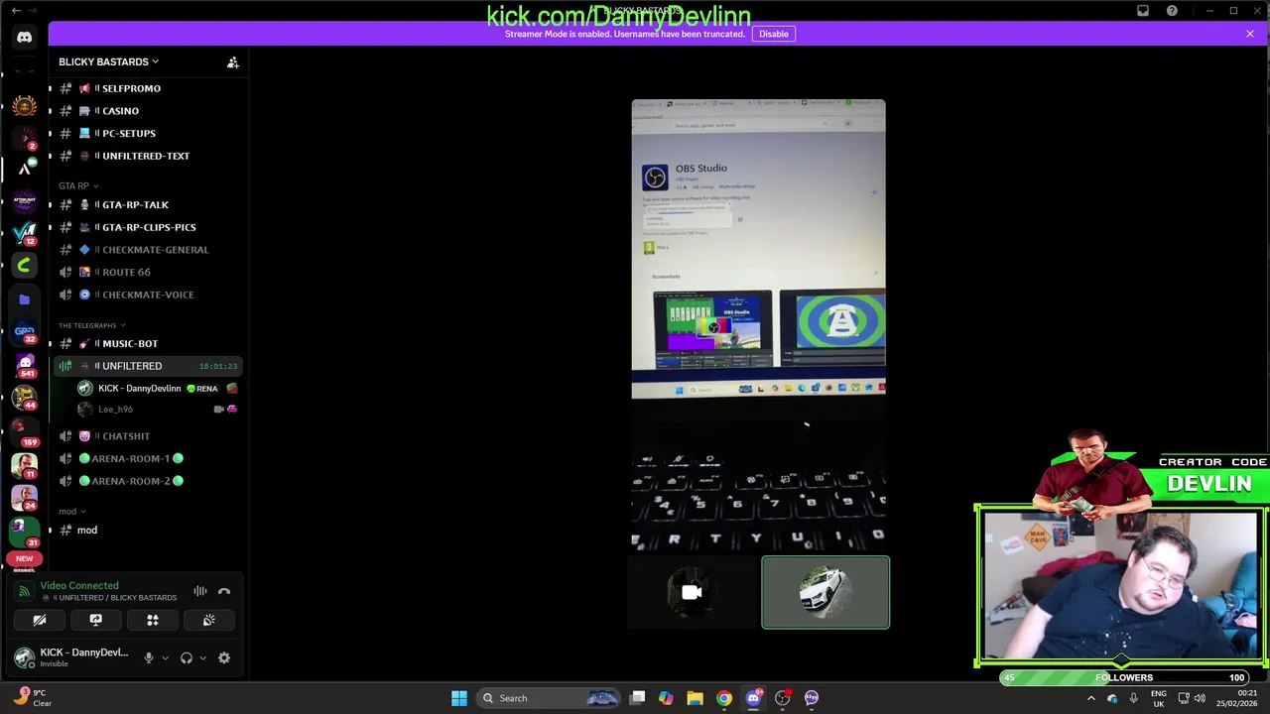The height and width of the screenshot is (714, 1270).
Task: Open the Discord inbox icon in title bar
Action: click(1143, 11)
